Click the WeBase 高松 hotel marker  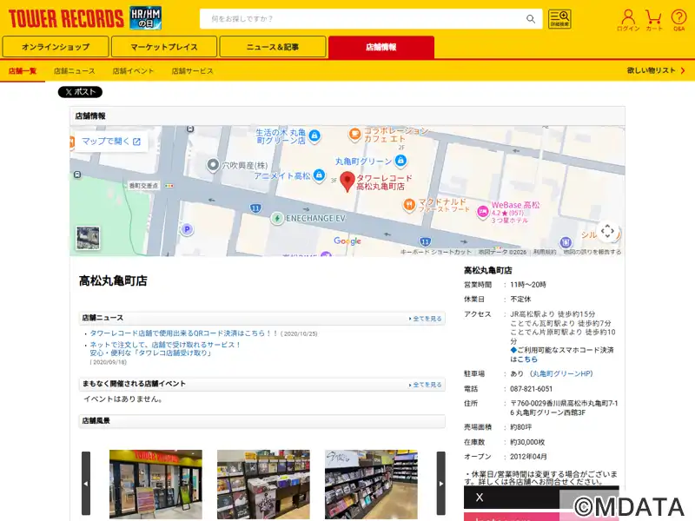tap(482, 212)
